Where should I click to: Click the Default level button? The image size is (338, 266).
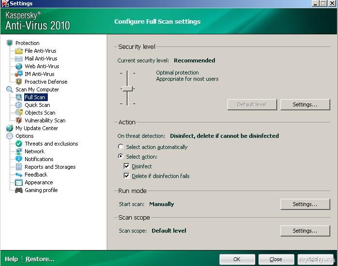pos(252,105)
